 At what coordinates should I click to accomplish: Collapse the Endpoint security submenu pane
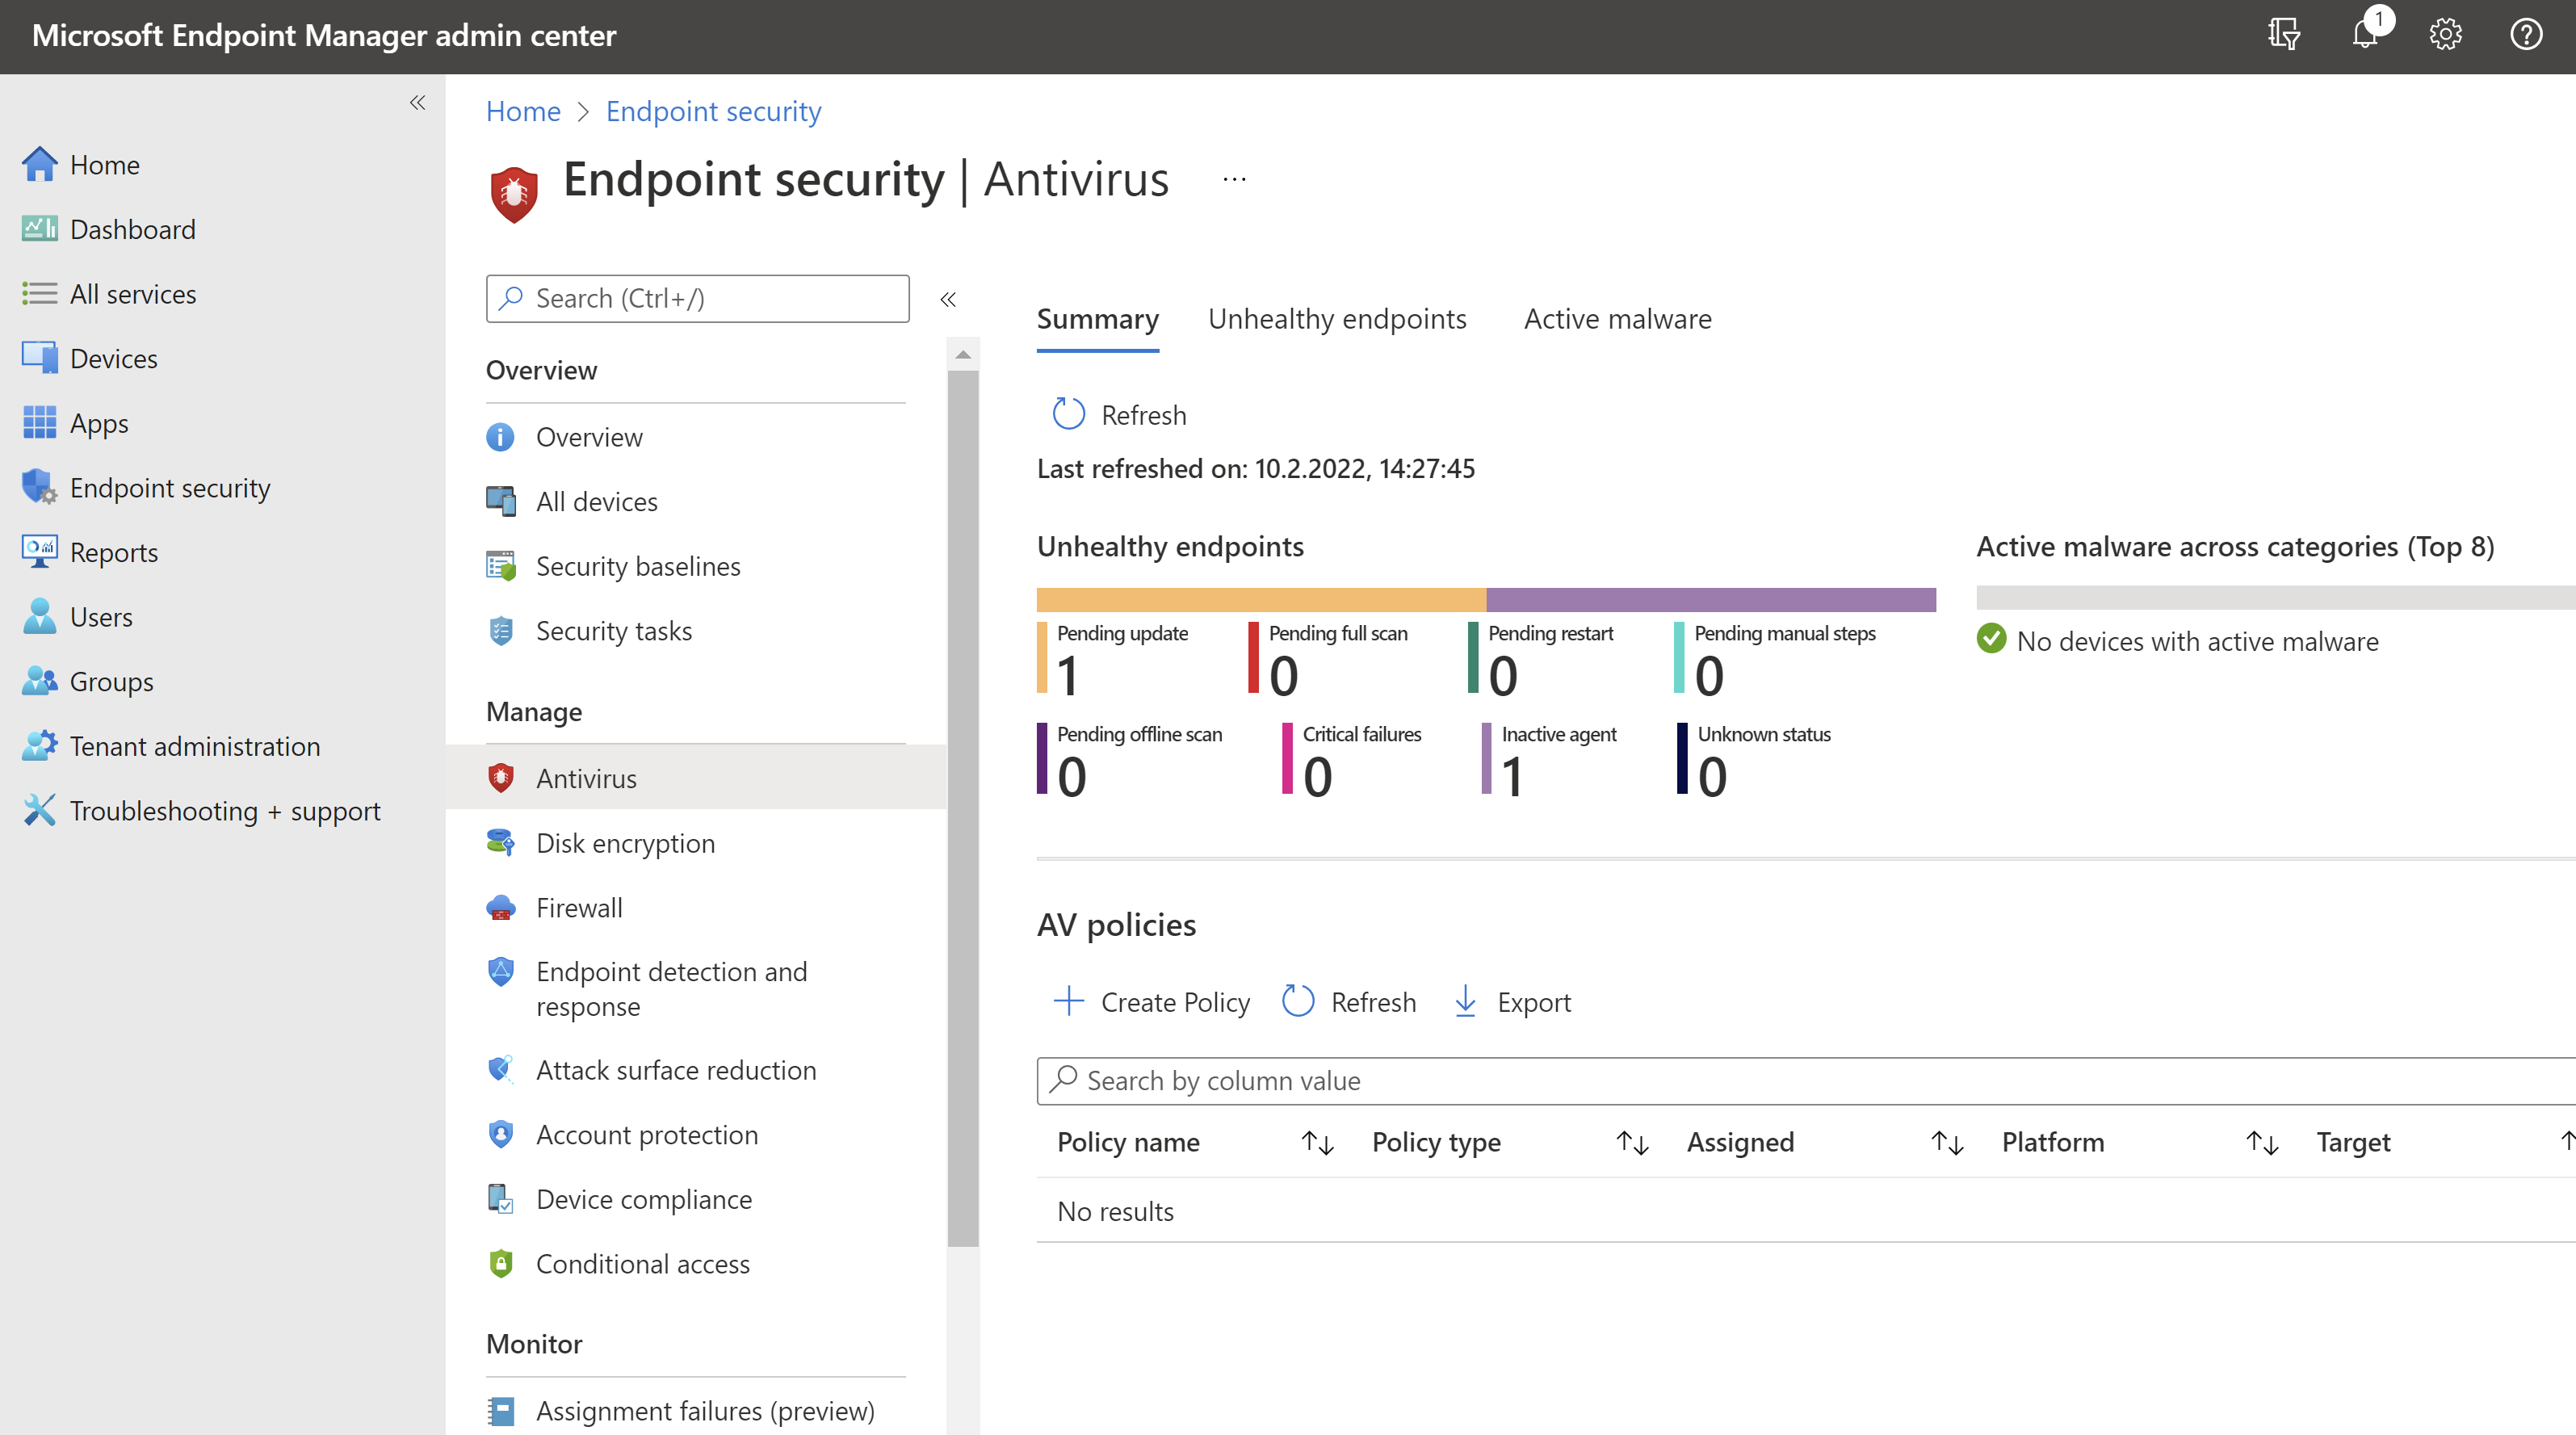pyautogui.click(x=948, y=299)
